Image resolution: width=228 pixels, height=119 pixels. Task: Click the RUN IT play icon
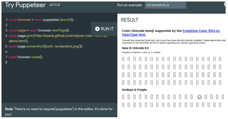click(97, 29)
